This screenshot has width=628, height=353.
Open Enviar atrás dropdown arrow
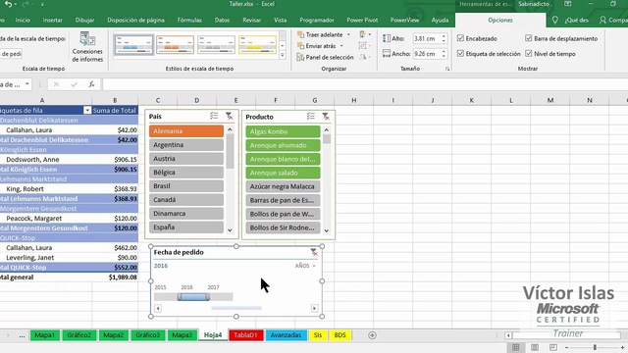click(x=341, y=46)
